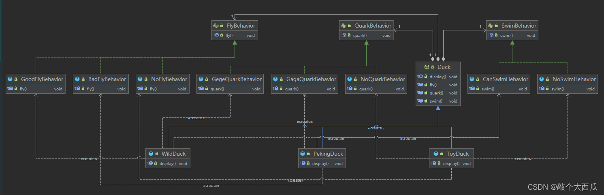Viewport: 604px width, 195px height.
Task: Click quark() text in NoQuarkBehavior
Action: pos(366,89)
